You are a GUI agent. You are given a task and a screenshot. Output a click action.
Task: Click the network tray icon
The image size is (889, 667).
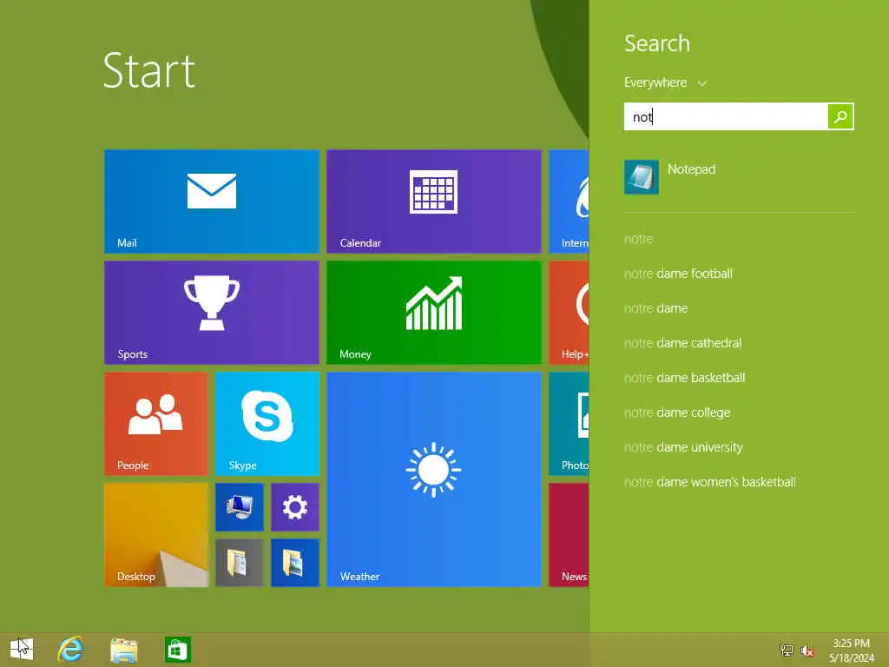point(787,650)
